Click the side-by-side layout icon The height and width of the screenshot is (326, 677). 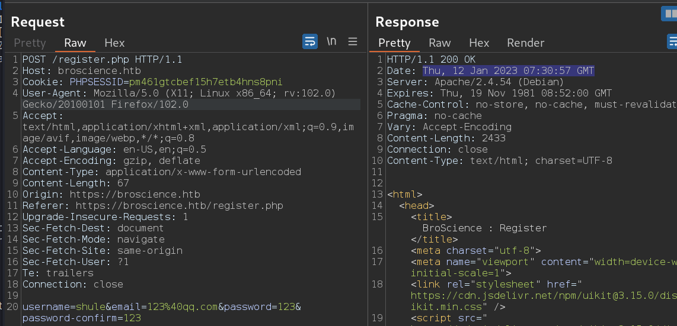point(669,13)
